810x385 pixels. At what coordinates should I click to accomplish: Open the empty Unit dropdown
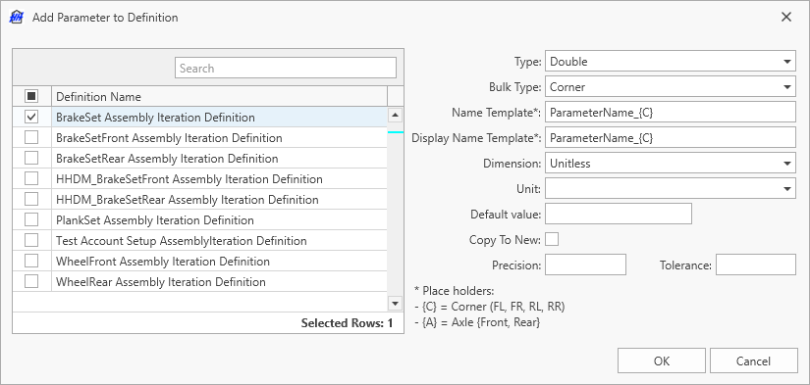670,189
